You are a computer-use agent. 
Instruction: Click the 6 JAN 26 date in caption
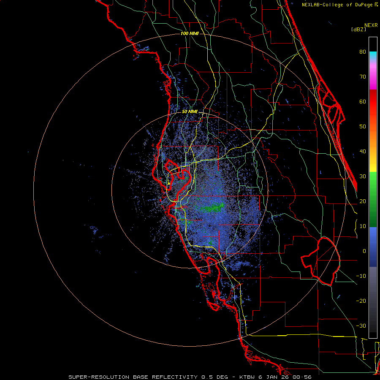274,377
